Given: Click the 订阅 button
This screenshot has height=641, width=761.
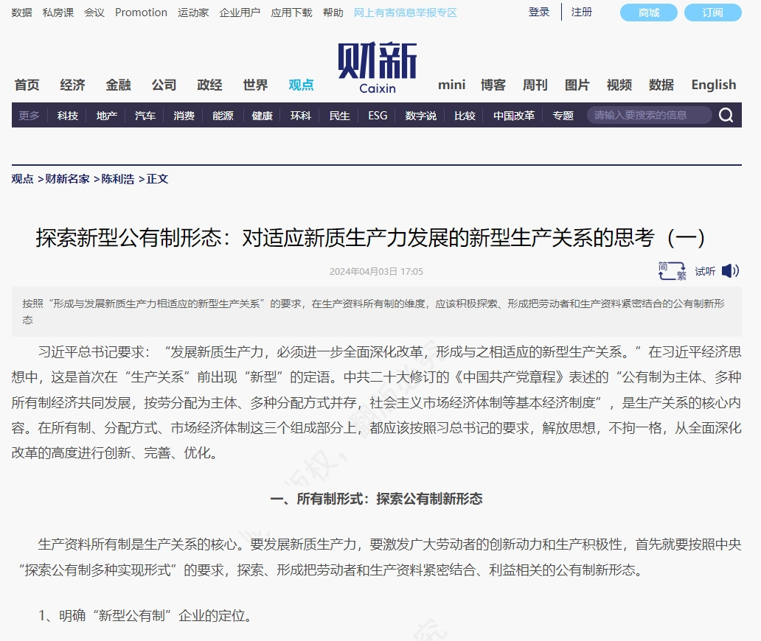Looking at the screenshot, I should point(712,13).
